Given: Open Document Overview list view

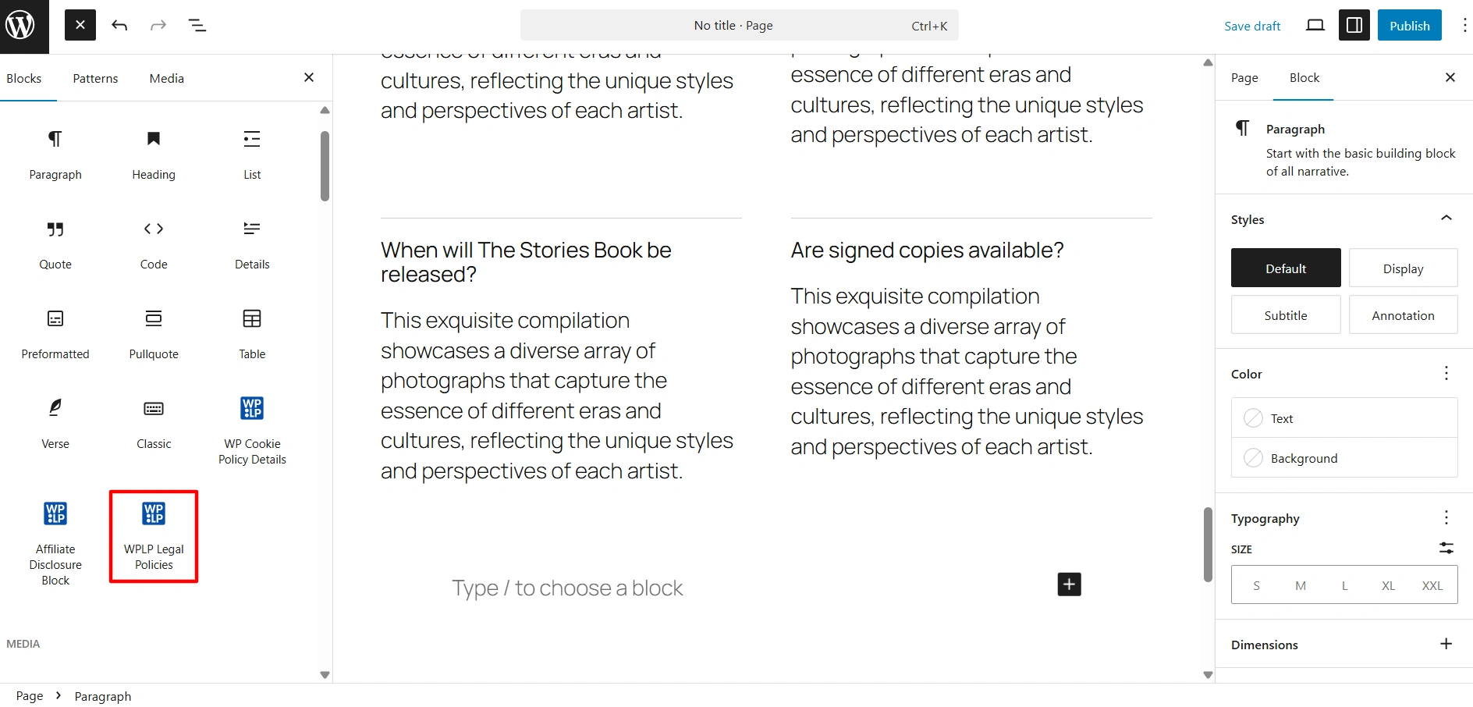Looking at the screenshot, I should pos(197,26).
